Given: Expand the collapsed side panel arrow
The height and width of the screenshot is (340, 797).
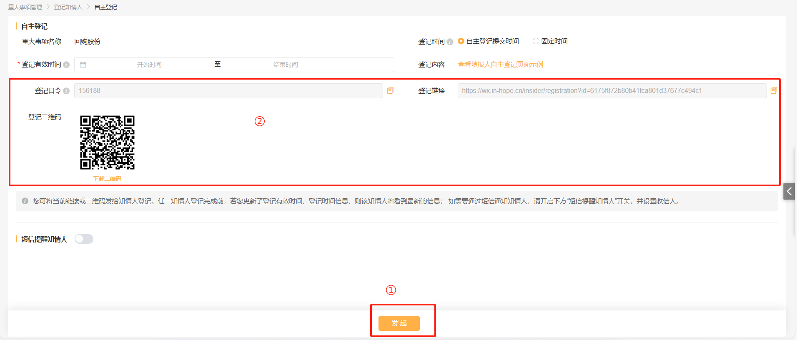Looking at the screenshot, I should [789, 191].
